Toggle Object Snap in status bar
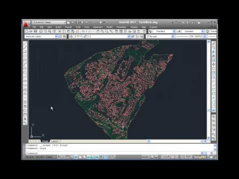 point(80,157)
